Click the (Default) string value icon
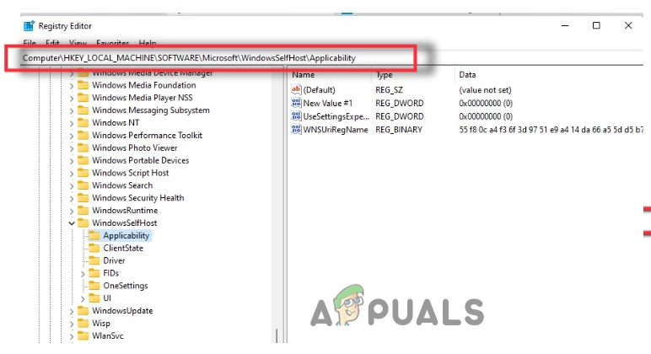 click(296, 89)
